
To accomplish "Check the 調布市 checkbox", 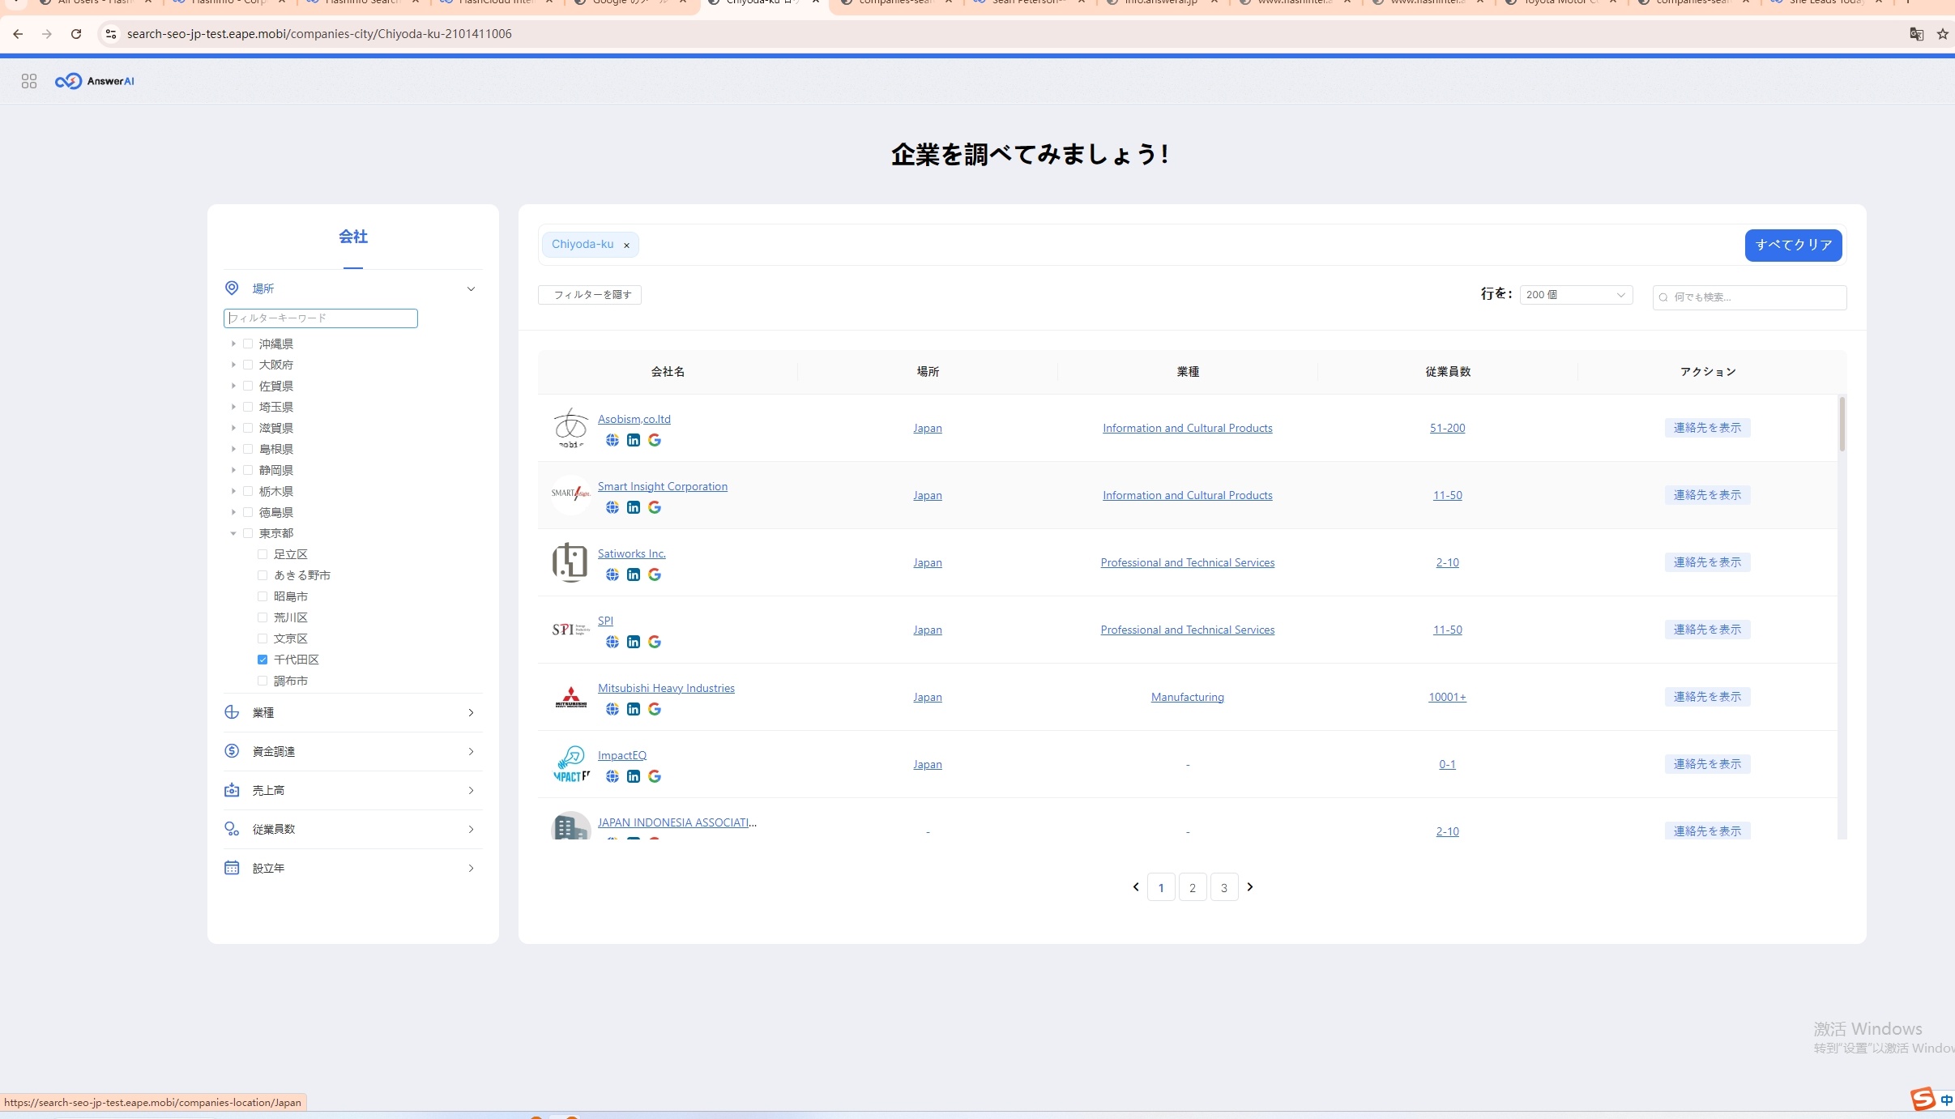I will 263,681.
